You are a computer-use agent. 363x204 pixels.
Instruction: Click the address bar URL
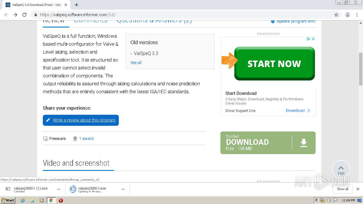78,15
